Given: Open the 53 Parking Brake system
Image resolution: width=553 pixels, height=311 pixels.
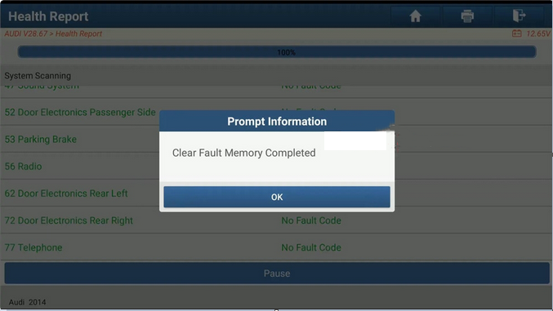Looking at the screenshot, I should point(41,140).
